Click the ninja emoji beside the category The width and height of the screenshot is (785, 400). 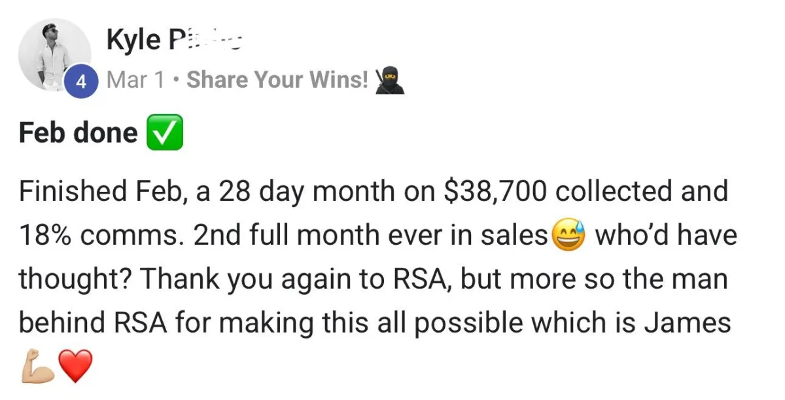[389, 81]
